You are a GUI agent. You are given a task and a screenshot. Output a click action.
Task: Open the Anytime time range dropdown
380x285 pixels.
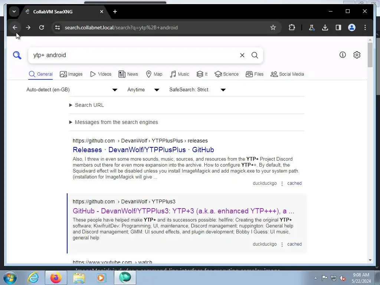(x=143, y=90)
